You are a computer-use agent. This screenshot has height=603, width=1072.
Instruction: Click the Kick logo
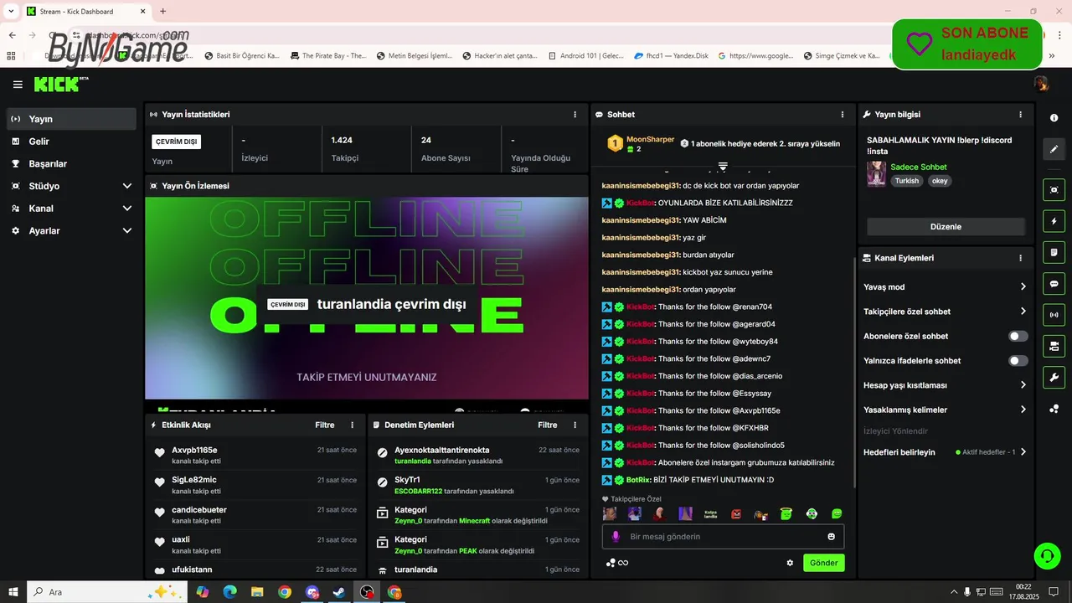60,84
